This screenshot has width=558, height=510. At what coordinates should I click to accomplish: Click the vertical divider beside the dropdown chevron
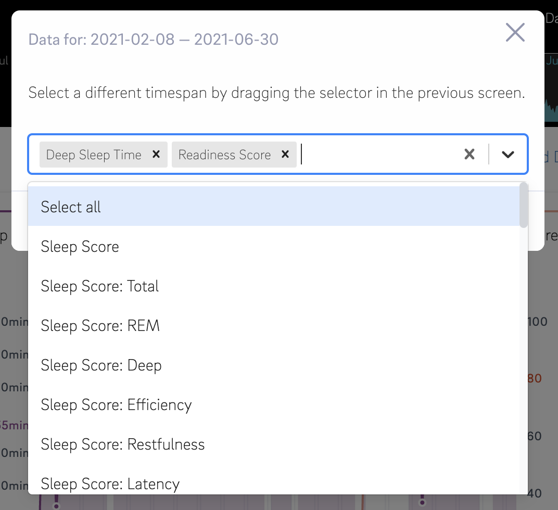click(489, 155)
